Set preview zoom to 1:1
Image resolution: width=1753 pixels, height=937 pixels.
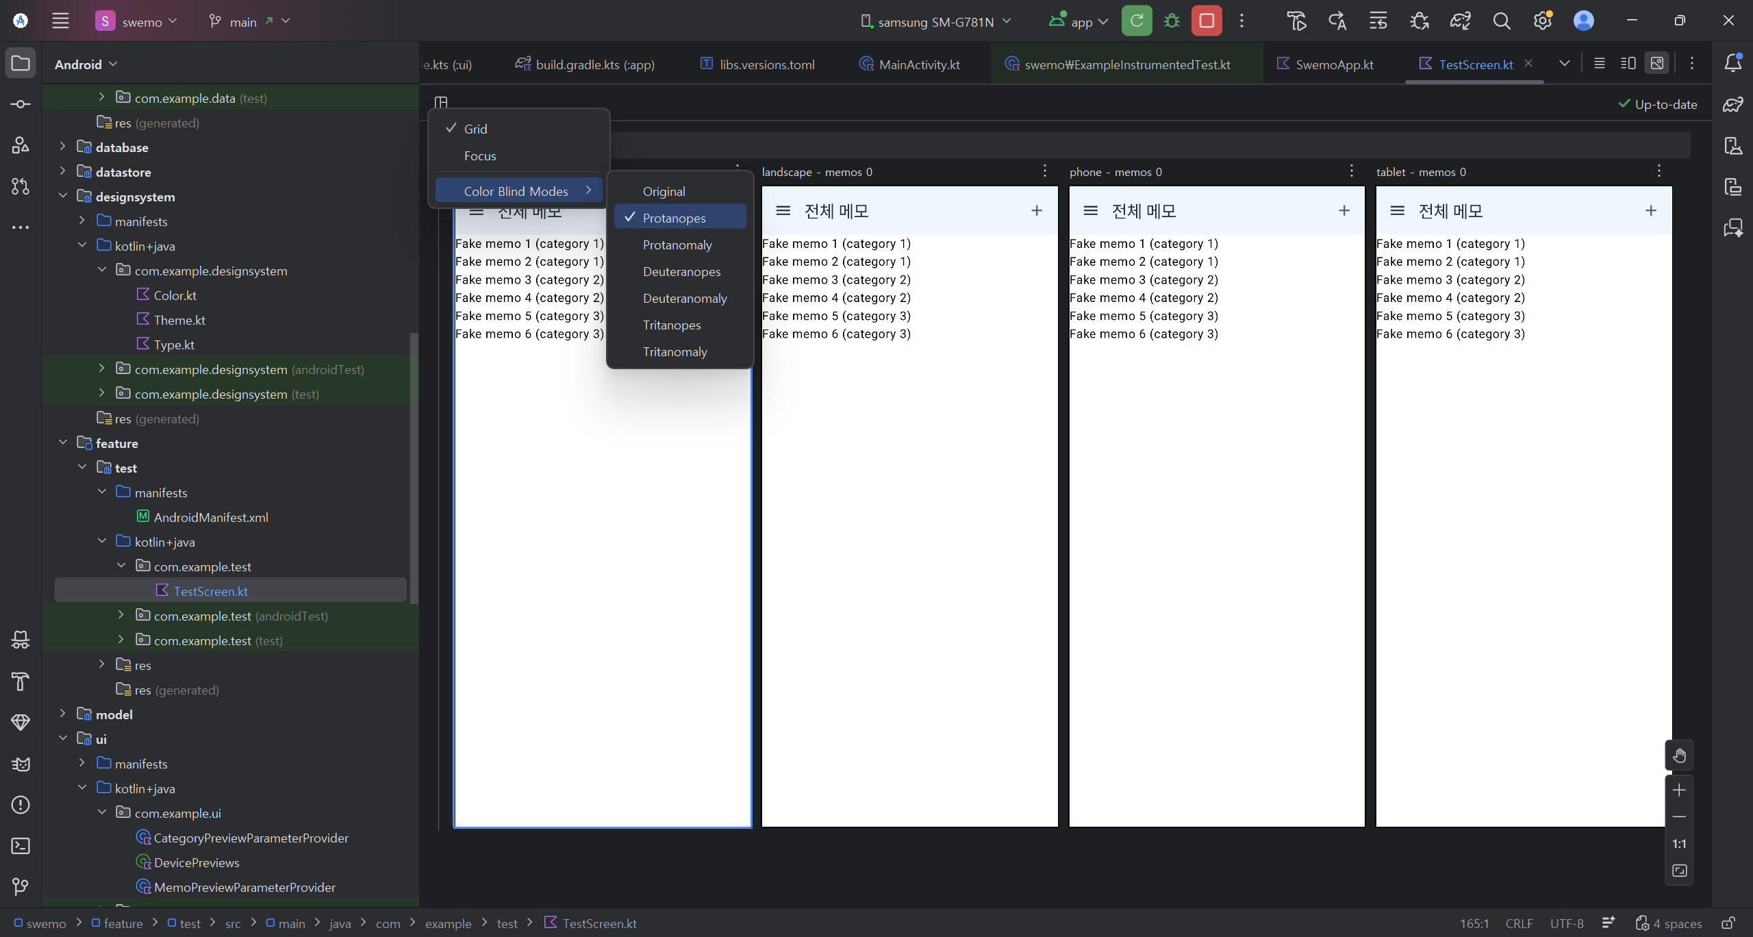(x=1679, y=844)
